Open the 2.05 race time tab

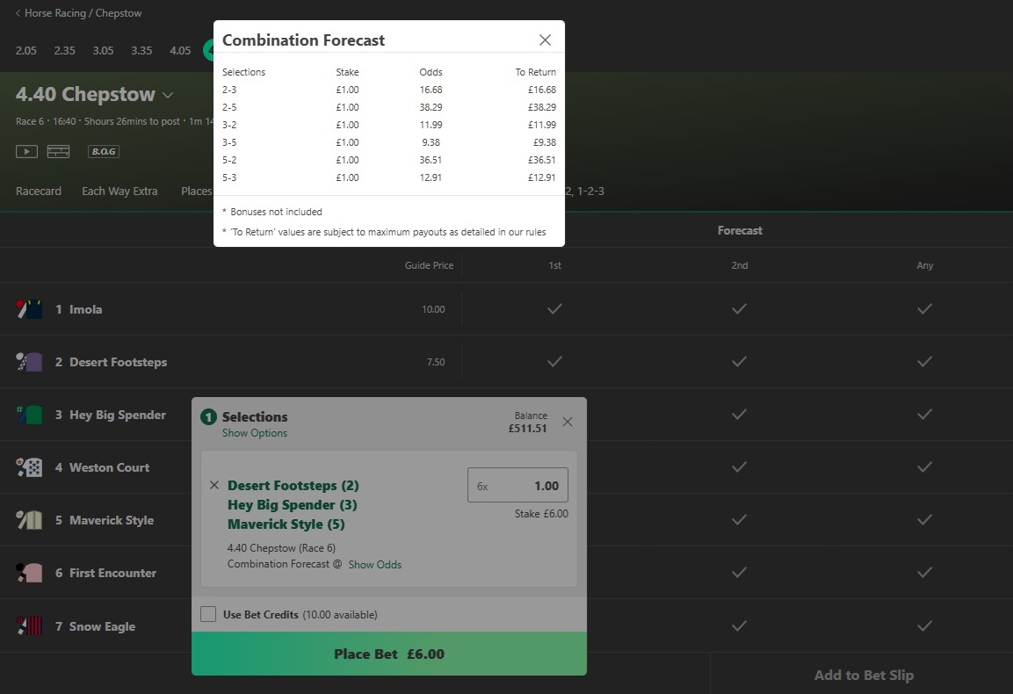pyautogui.click(x=25, y=50)
